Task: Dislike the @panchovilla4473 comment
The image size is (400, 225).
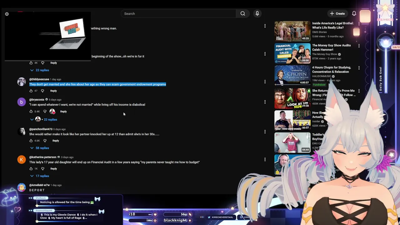Action: pos(45,141)
